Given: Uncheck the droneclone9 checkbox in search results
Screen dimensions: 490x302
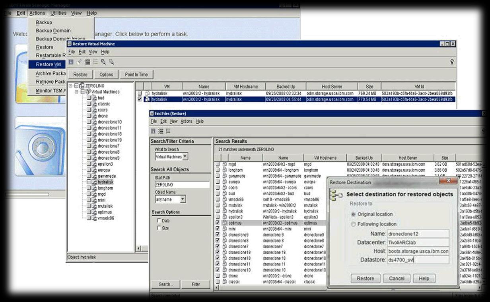Looking at the screenshot, I should [218, 235].
